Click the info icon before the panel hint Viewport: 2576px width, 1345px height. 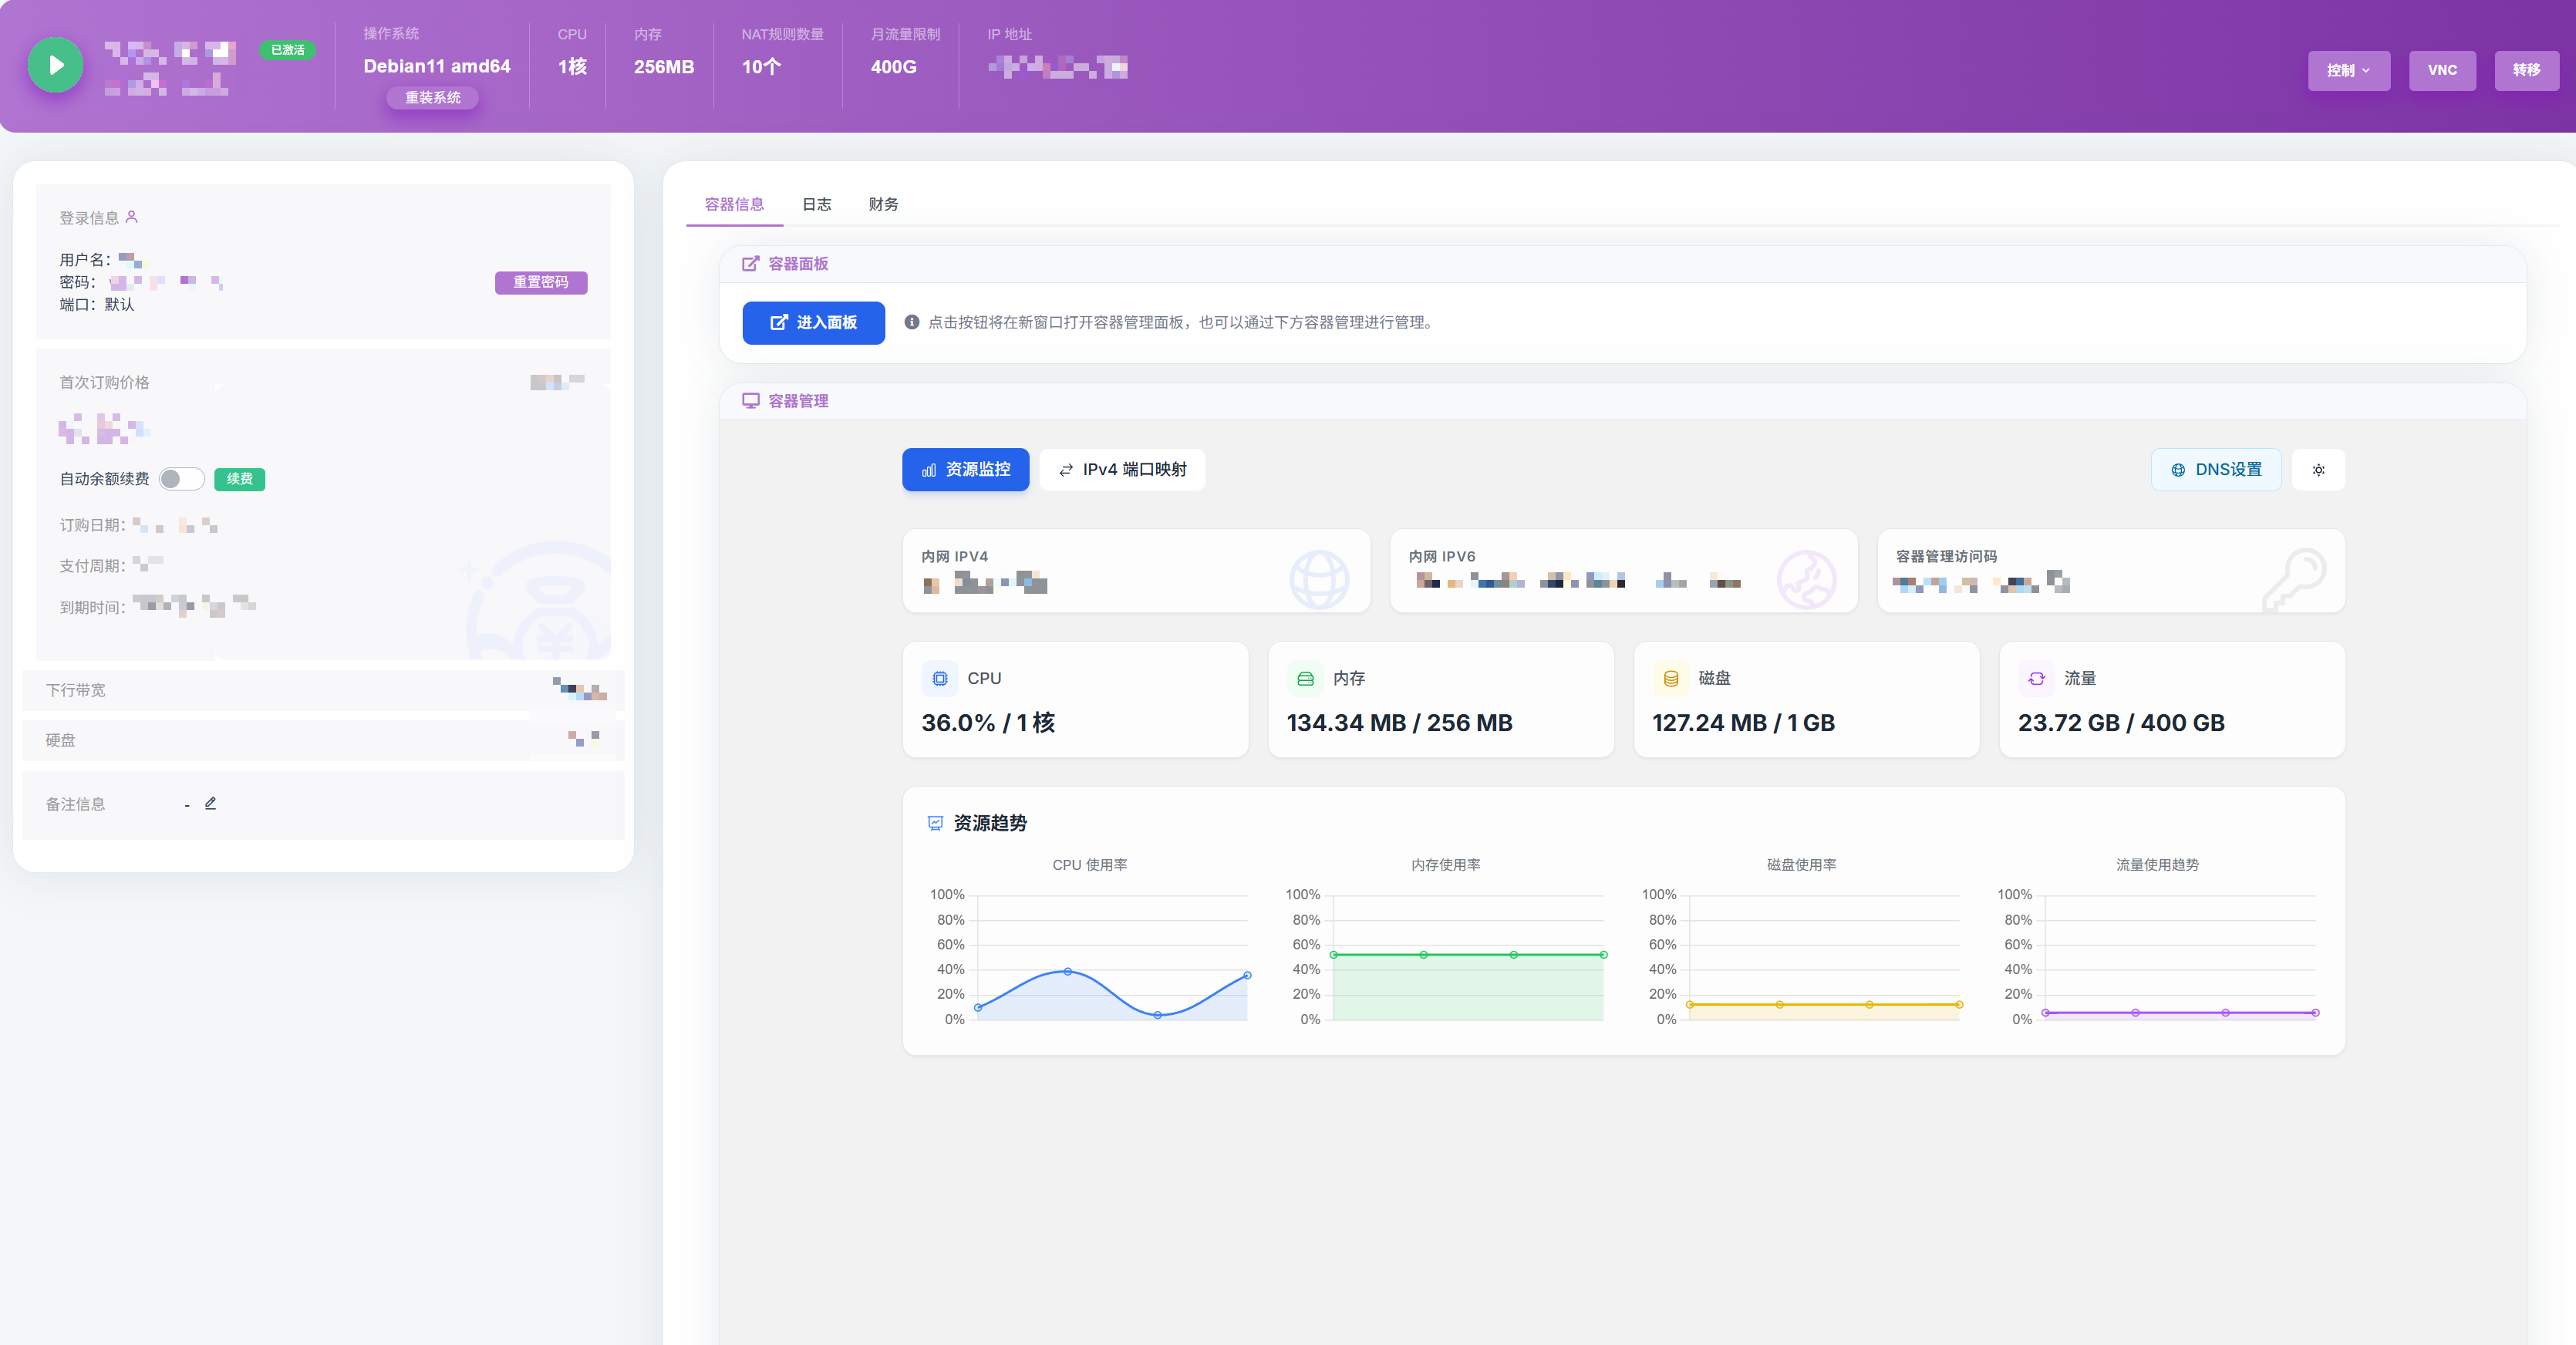click(912, 322)
